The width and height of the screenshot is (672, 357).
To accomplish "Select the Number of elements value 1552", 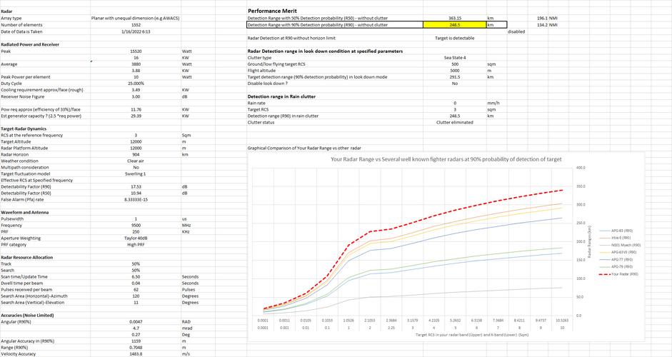I will pyautogui.click(x=136, y=25).
